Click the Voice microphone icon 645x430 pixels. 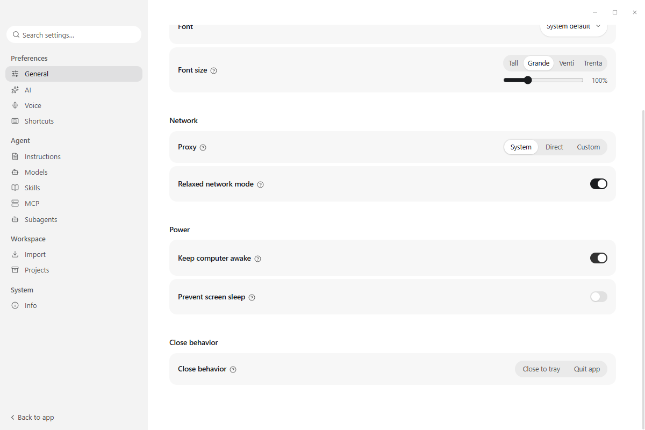(15, 105)
